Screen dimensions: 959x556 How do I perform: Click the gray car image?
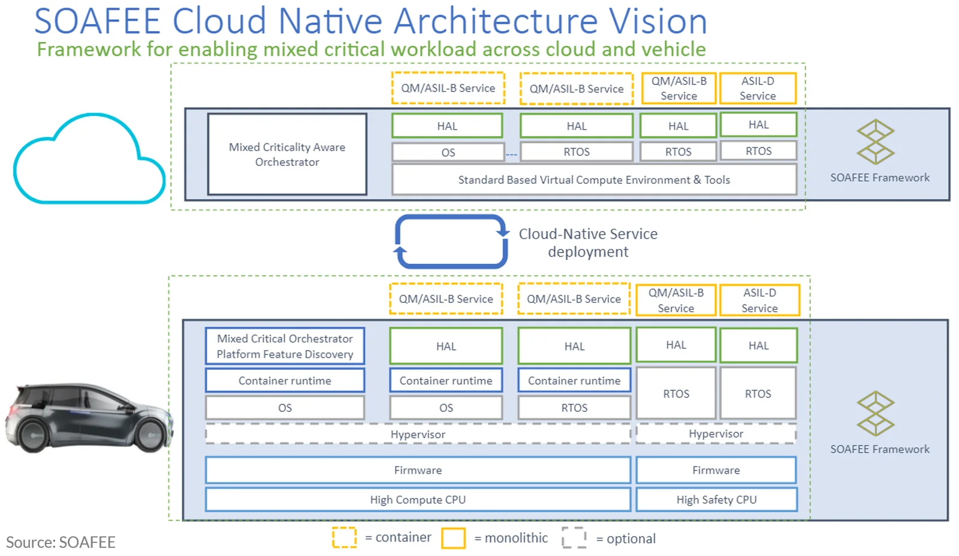click(89, 417)
